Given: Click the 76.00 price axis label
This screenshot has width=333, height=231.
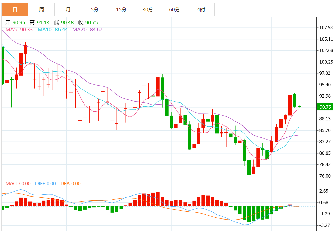Looking at the screenshot, I should pos(325,176).
